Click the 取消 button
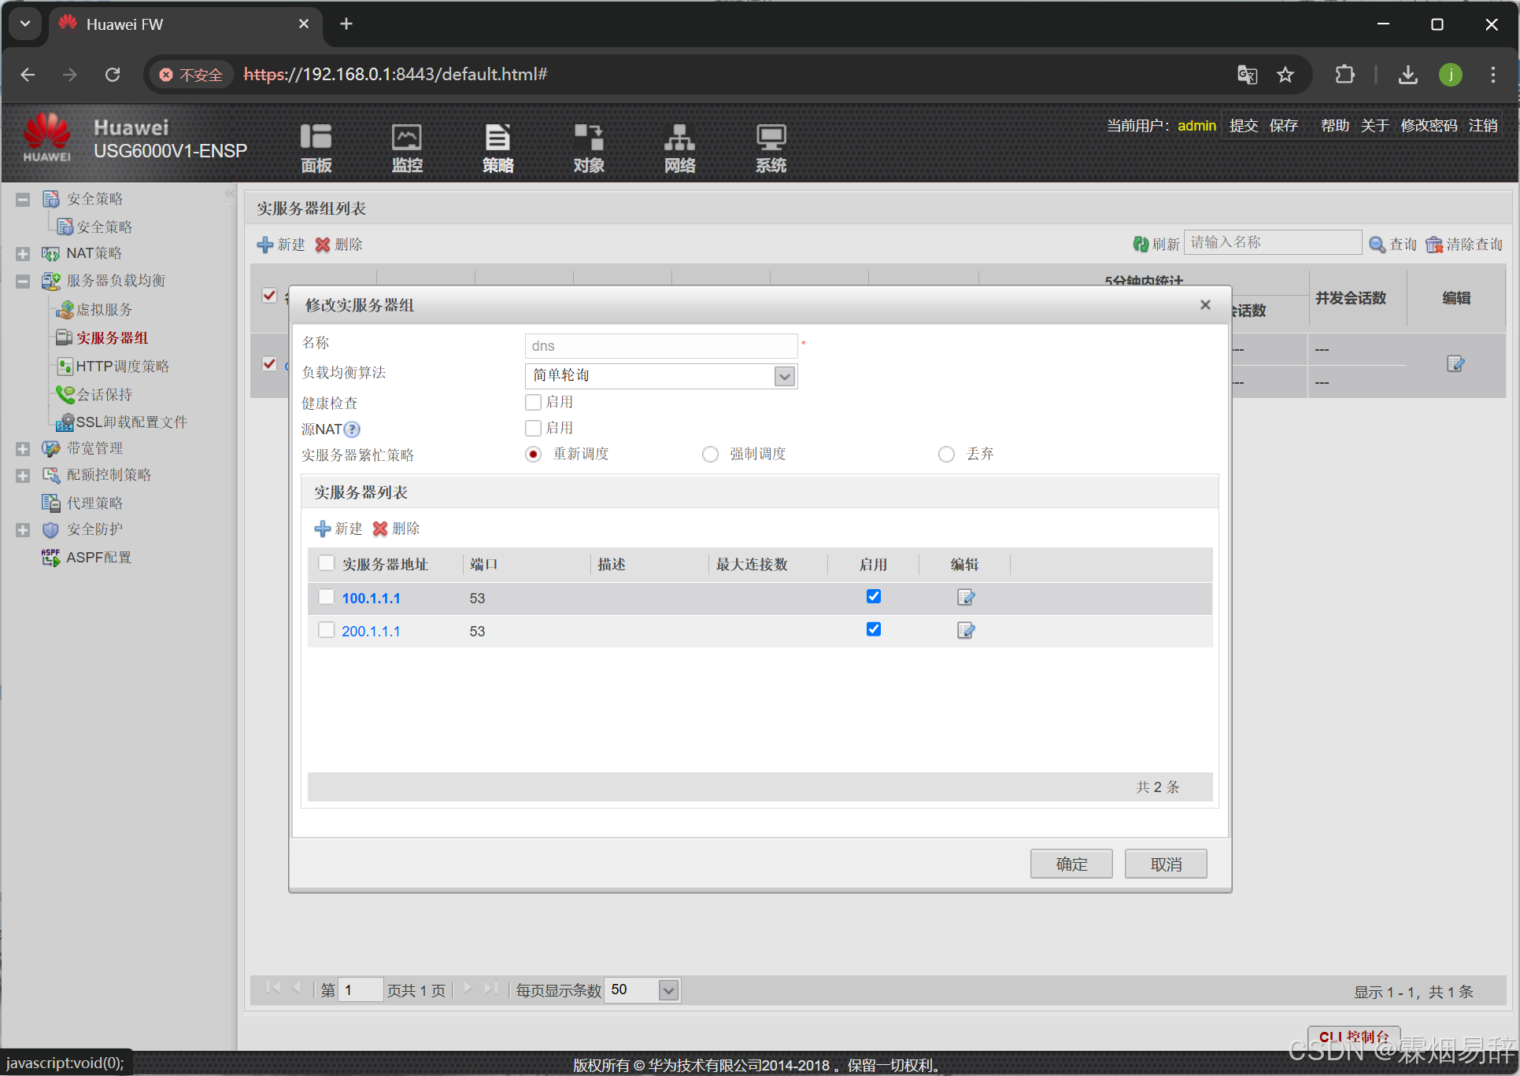The width and height of the screenshot is (1520, 1076). 1165,864
